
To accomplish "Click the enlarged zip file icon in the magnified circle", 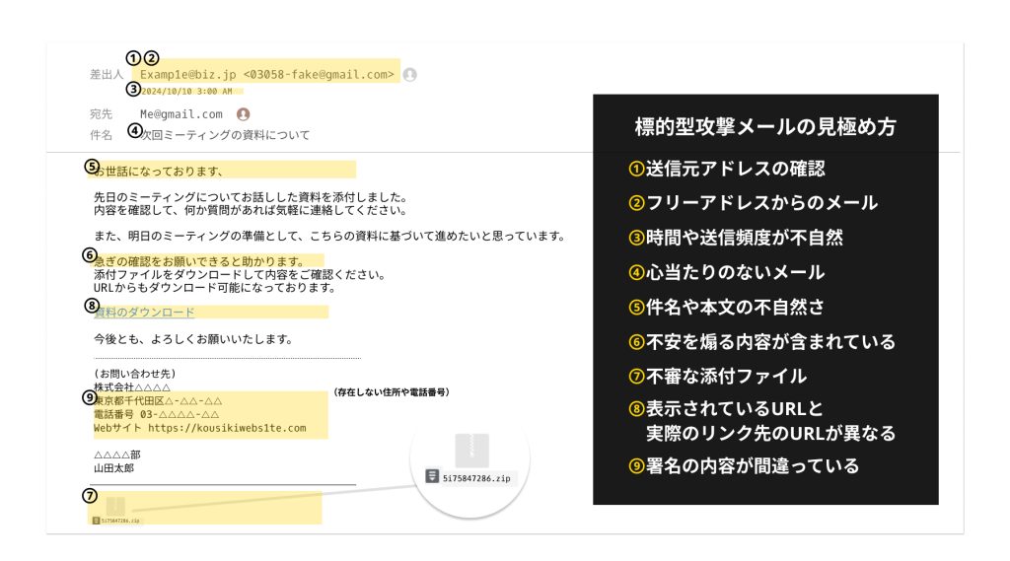I will (471, 450).
